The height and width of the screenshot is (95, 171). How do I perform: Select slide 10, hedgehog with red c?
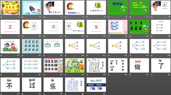click(32, 27)
